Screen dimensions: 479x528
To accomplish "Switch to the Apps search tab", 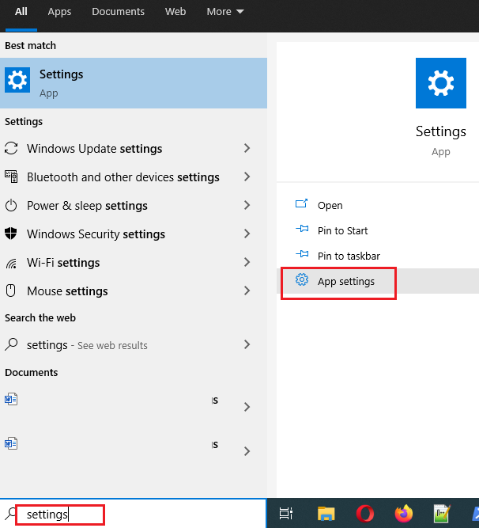I will 59,12.
